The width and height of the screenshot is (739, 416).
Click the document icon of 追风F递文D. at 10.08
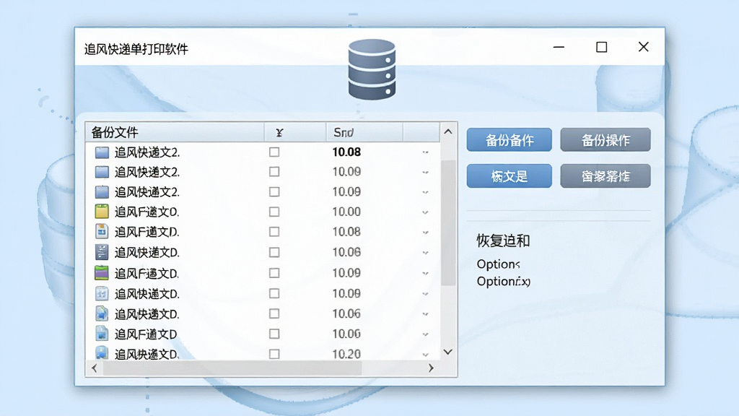pyautogui.click(x=102, y=232)
